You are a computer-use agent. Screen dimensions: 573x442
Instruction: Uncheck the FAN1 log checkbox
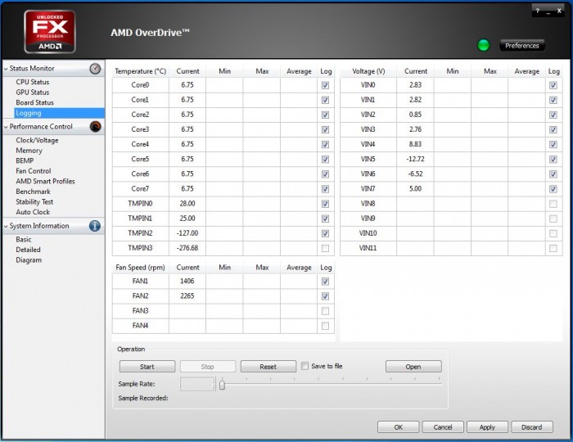pos(325,282)
